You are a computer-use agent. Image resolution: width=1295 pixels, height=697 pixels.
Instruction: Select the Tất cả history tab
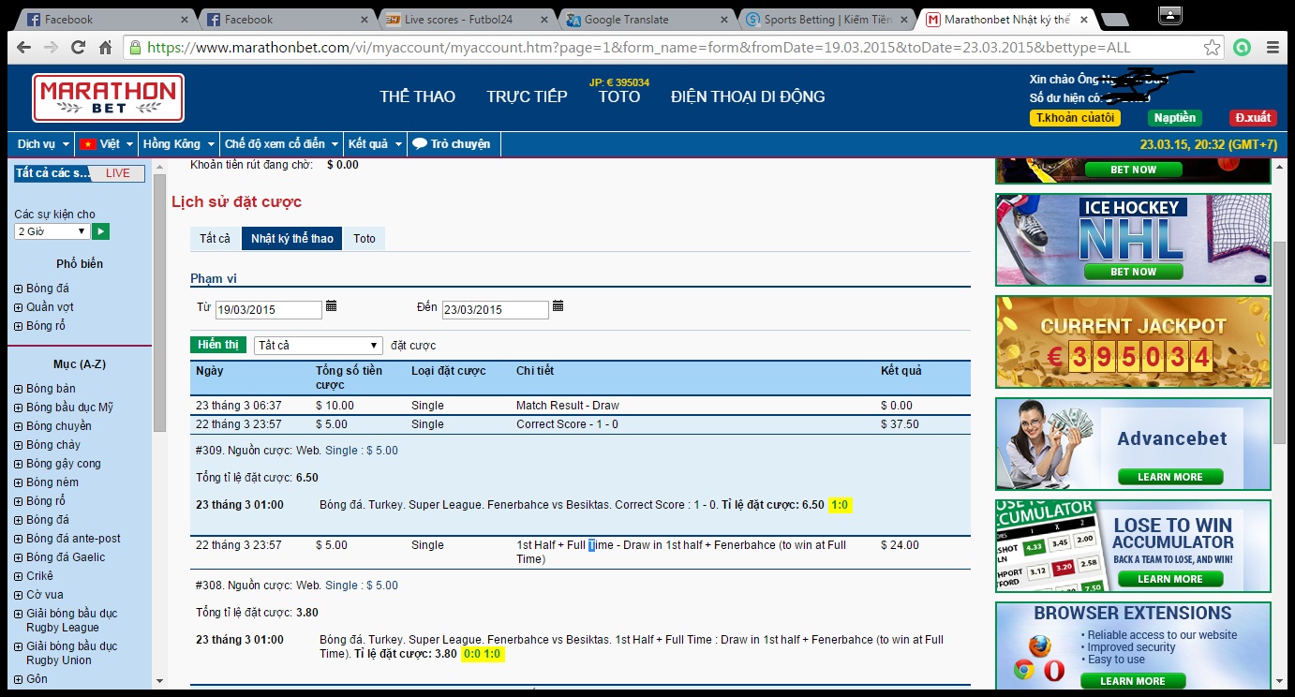pos(215,239)
